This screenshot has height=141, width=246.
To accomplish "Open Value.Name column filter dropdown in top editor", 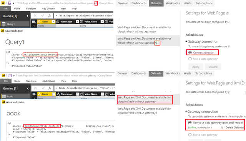I will pos(102,22).
